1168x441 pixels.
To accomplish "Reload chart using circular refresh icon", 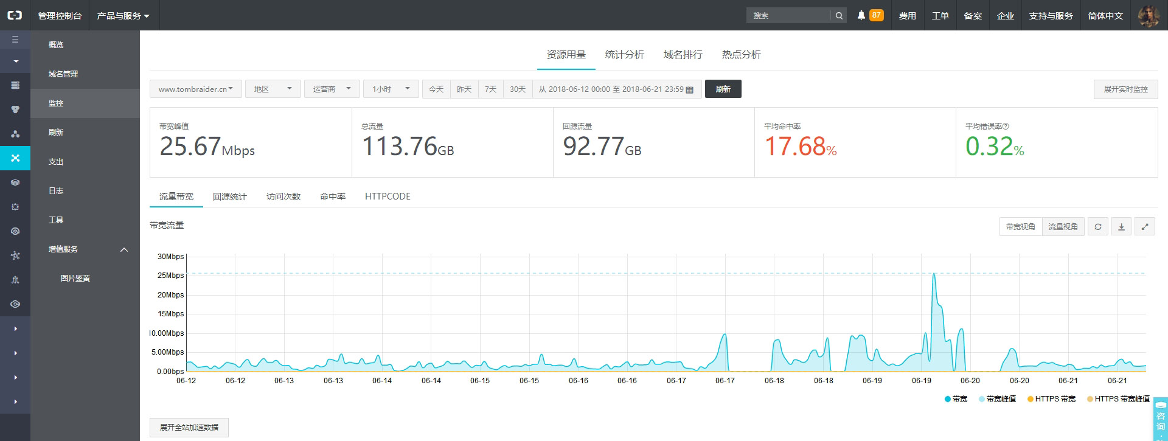I will 1098,227.
